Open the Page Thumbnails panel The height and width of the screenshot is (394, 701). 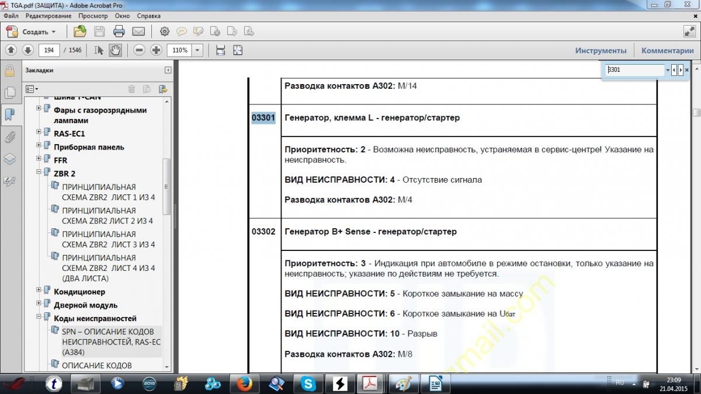pyautogui.click(x=9, y=92)
